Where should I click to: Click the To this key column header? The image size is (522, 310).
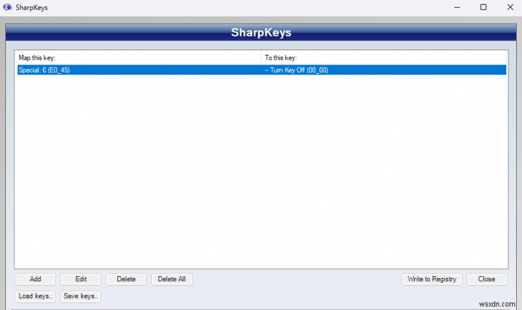tap(384, 57)
